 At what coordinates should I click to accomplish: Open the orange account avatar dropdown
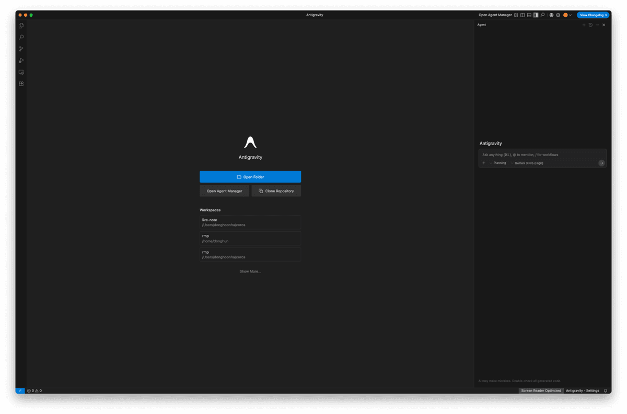[567, 15]
